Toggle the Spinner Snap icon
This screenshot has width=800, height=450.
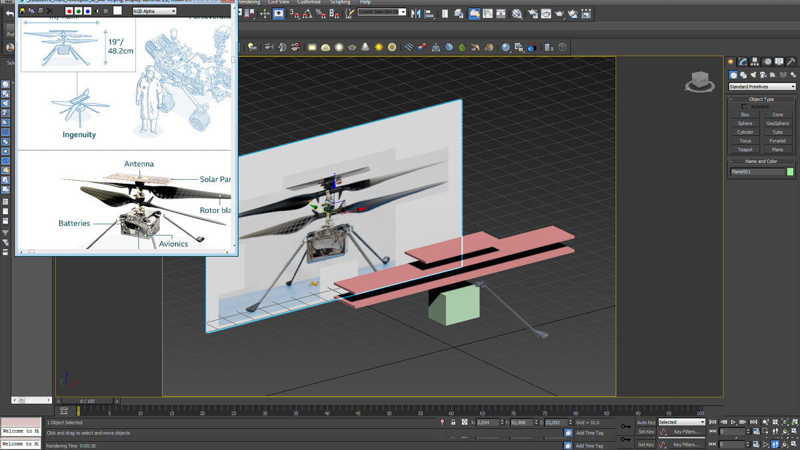334,13
